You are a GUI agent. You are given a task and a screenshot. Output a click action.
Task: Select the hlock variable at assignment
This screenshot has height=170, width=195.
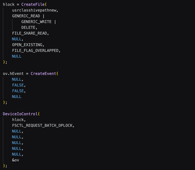click(x=9, y=5)
